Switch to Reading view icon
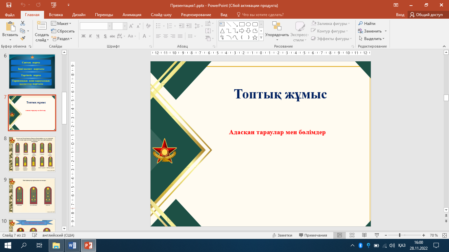The height and width of the screenshot is (252, 449). (364, 235)
